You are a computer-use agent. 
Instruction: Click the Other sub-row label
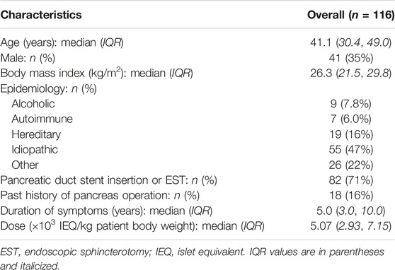(25, 165)
